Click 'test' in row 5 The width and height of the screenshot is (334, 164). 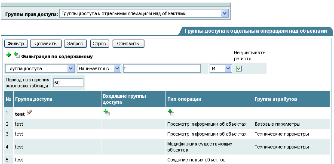(19, 160)
